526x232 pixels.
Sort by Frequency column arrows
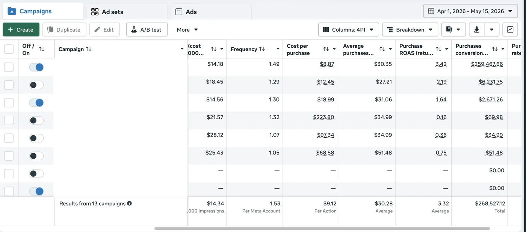[x=262, y=49]
